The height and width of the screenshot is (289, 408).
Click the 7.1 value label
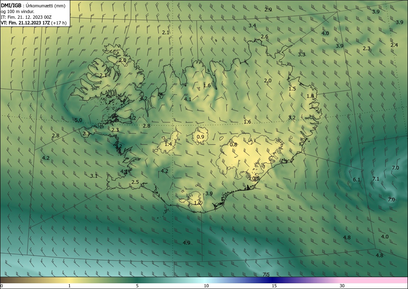[x=376, y=179]
